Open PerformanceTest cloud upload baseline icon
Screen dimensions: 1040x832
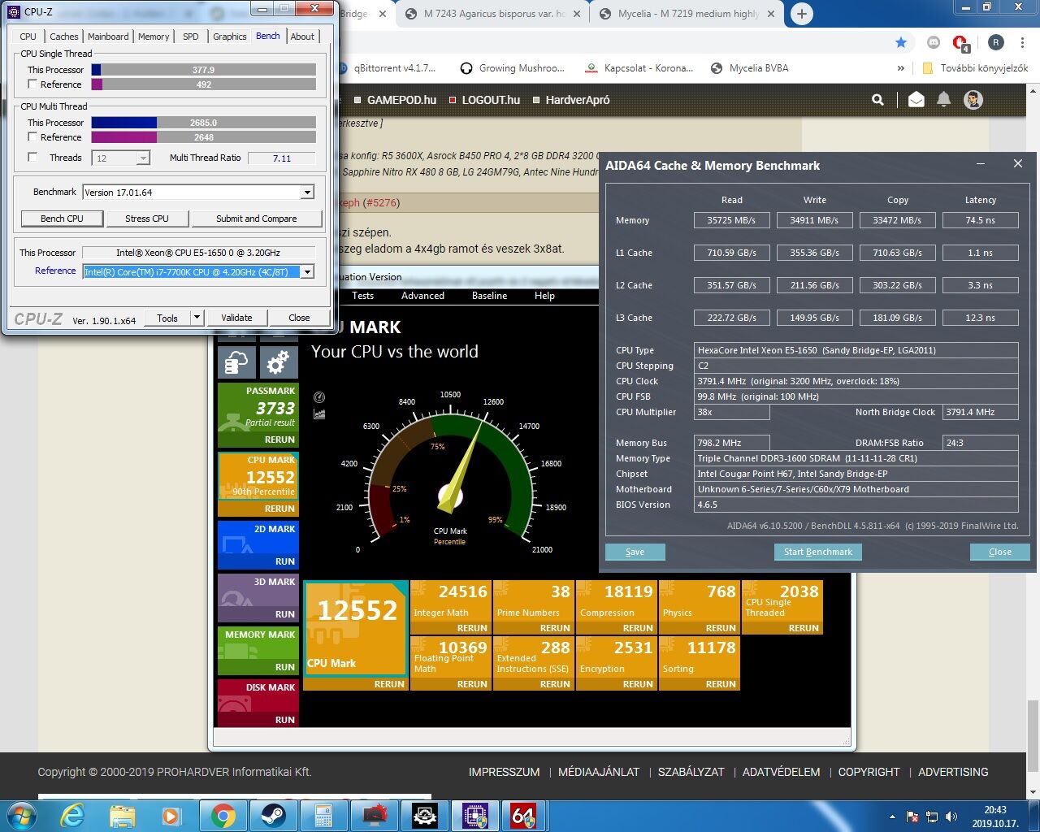click(x=236, y=362)
